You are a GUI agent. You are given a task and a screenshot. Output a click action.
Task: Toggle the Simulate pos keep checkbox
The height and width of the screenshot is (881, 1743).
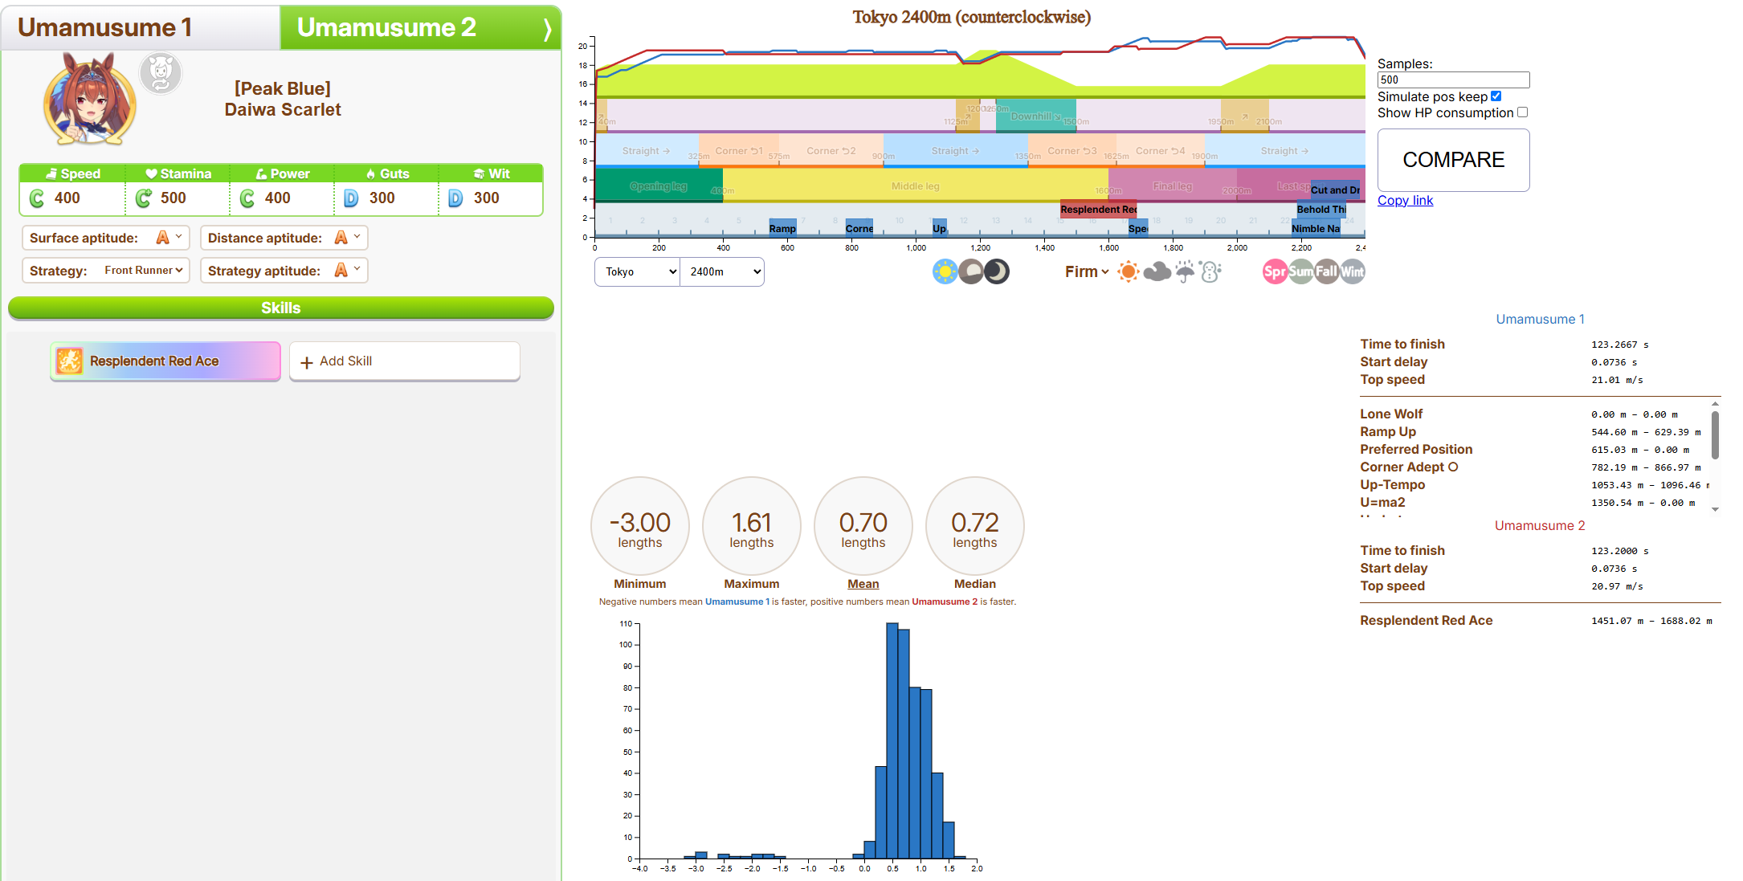[x=1496, y=96]
